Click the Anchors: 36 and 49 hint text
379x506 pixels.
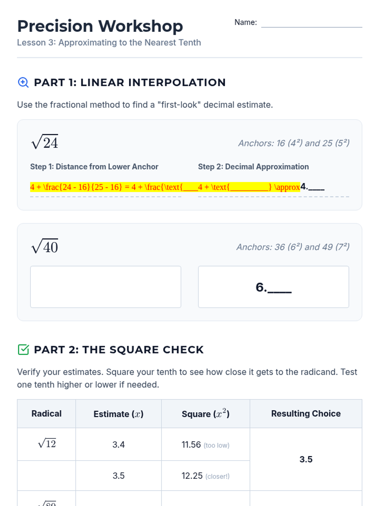tap(293, 247)
